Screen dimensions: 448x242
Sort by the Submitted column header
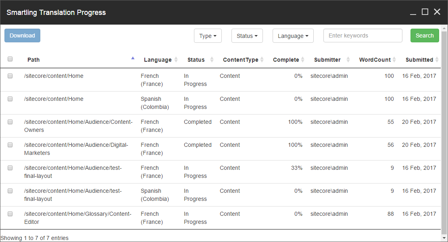(x=420, y=60)
